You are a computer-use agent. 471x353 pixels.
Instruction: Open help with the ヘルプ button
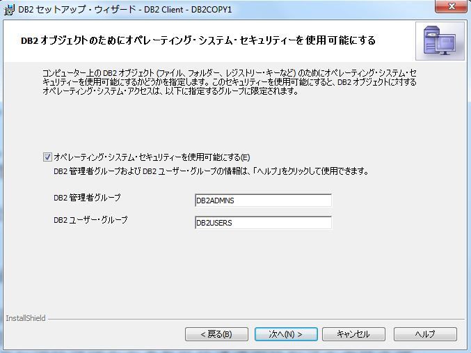[x=425, y=334]
